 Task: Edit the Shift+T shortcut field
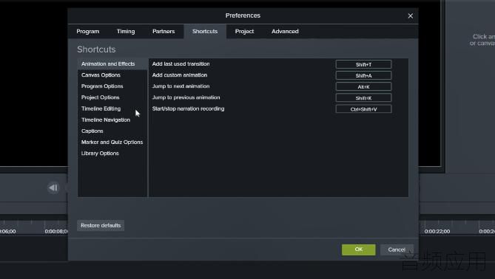tap(363, 64)
